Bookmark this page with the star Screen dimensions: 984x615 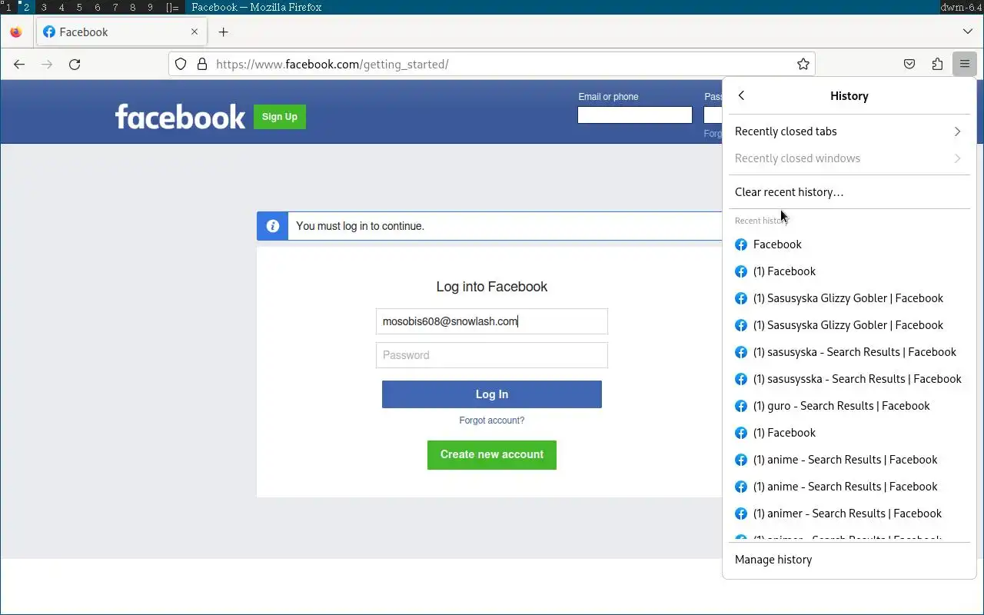(x=803, y=65)
